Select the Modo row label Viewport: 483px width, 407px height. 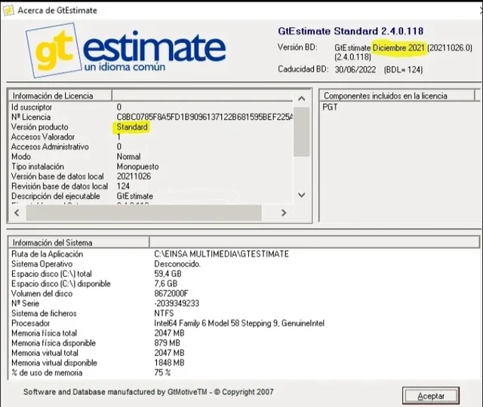[21, 156]
